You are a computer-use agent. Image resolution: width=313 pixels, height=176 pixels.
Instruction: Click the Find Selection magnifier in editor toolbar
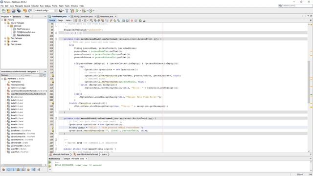tap(91, 21)
